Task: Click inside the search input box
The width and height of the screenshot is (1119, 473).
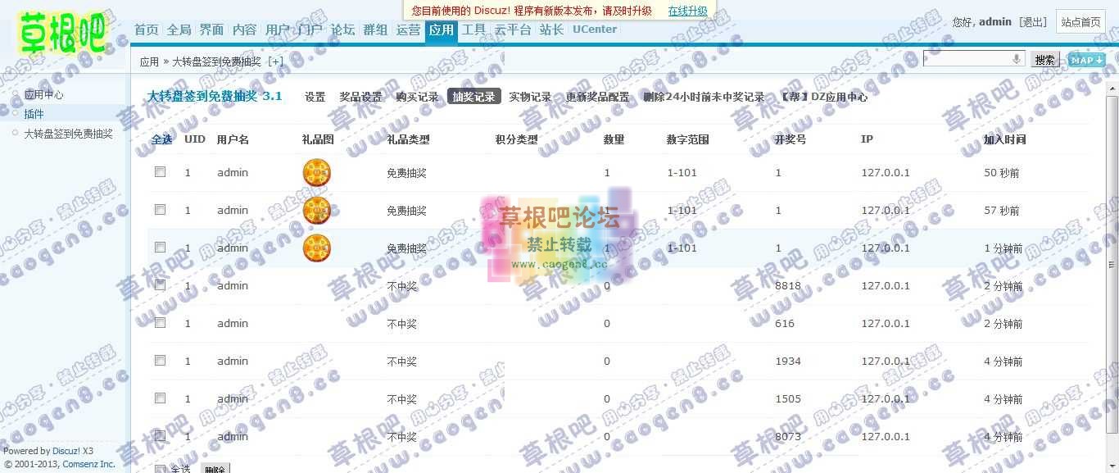Action: coord(967,58)
